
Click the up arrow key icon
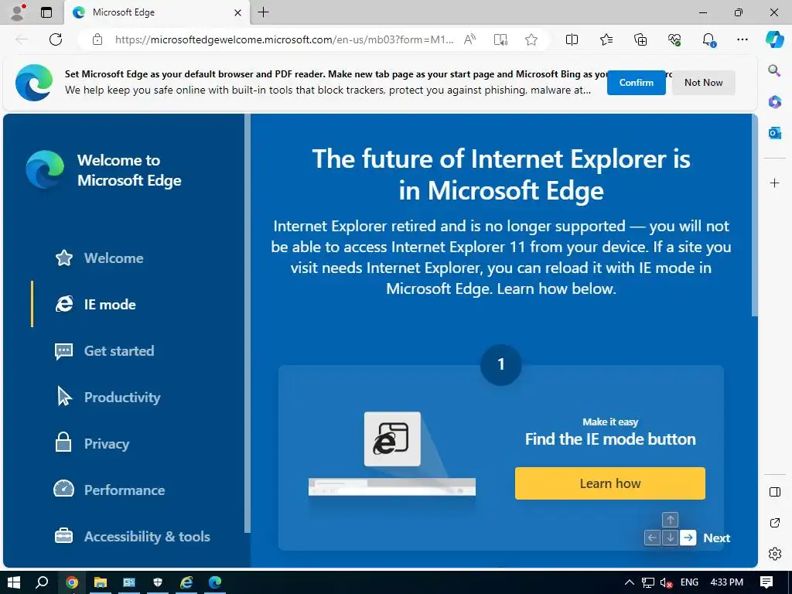(671, 520)
